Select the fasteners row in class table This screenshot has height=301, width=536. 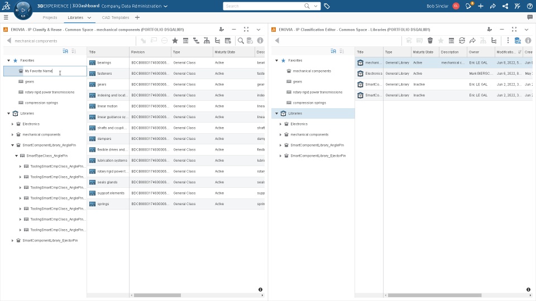(x=176, y=74)
